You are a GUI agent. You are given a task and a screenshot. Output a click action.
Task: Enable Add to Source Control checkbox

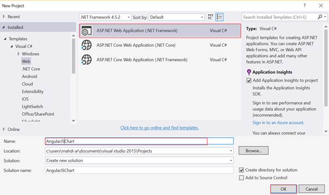coord(241,178)
